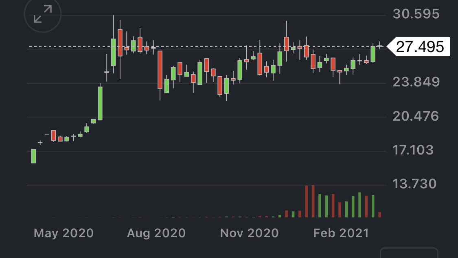Click the rightmost candlestick on the chart

(380, 46)
